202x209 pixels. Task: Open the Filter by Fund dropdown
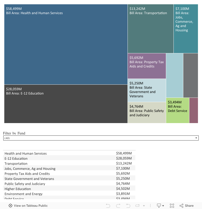(101, 138)
